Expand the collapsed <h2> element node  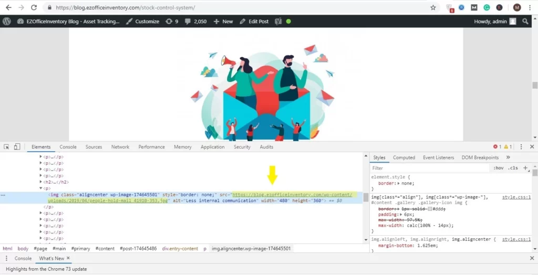pos(41,182)
